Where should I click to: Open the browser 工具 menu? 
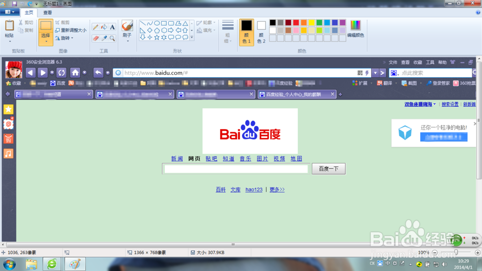pos(430,62)
